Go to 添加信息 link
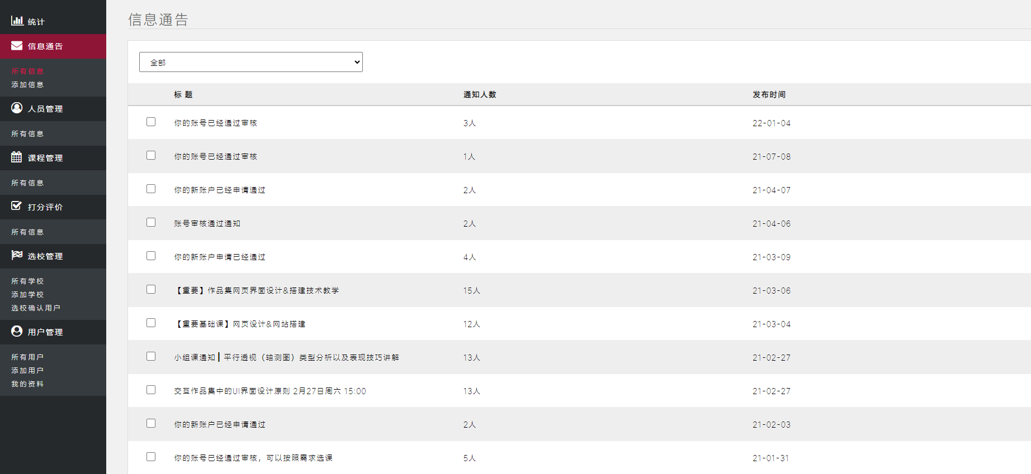This screenshot has height=474, width=1031. (27, 85)
